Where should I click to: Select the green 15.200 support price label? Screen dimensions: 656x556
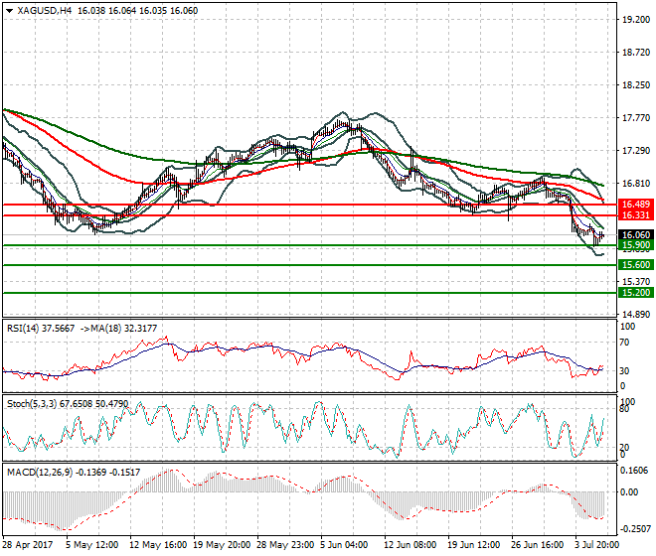click(x=636, y=293)
